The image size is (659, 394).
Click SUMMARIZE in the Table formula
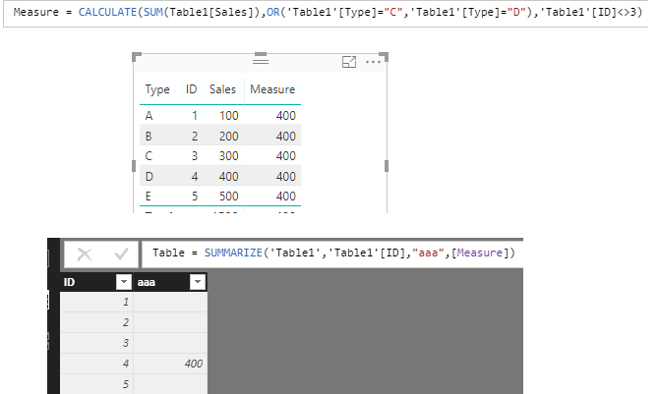pyautogui.click(x=233, y=253)
